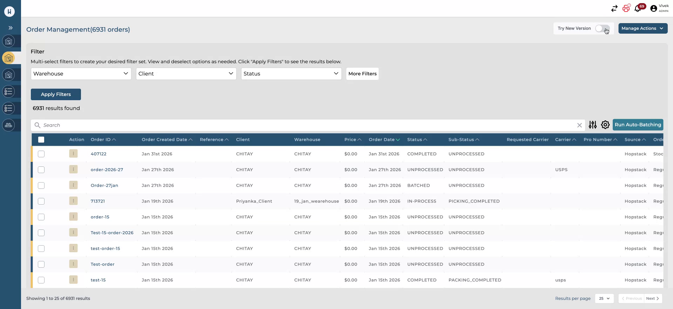Open action menu for order 407122
Viewport: 673px width, 309px height.
click(x=73, y=153)
